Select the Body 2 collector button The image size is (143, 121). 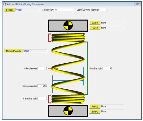click(x=95, y=112)
